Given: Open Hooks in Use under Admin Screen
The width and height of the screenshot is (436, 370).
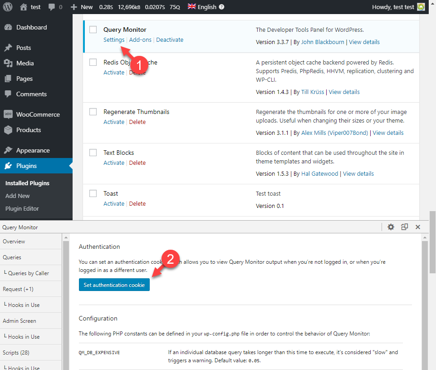Looking at the screenshot, I should click(31, 336).
